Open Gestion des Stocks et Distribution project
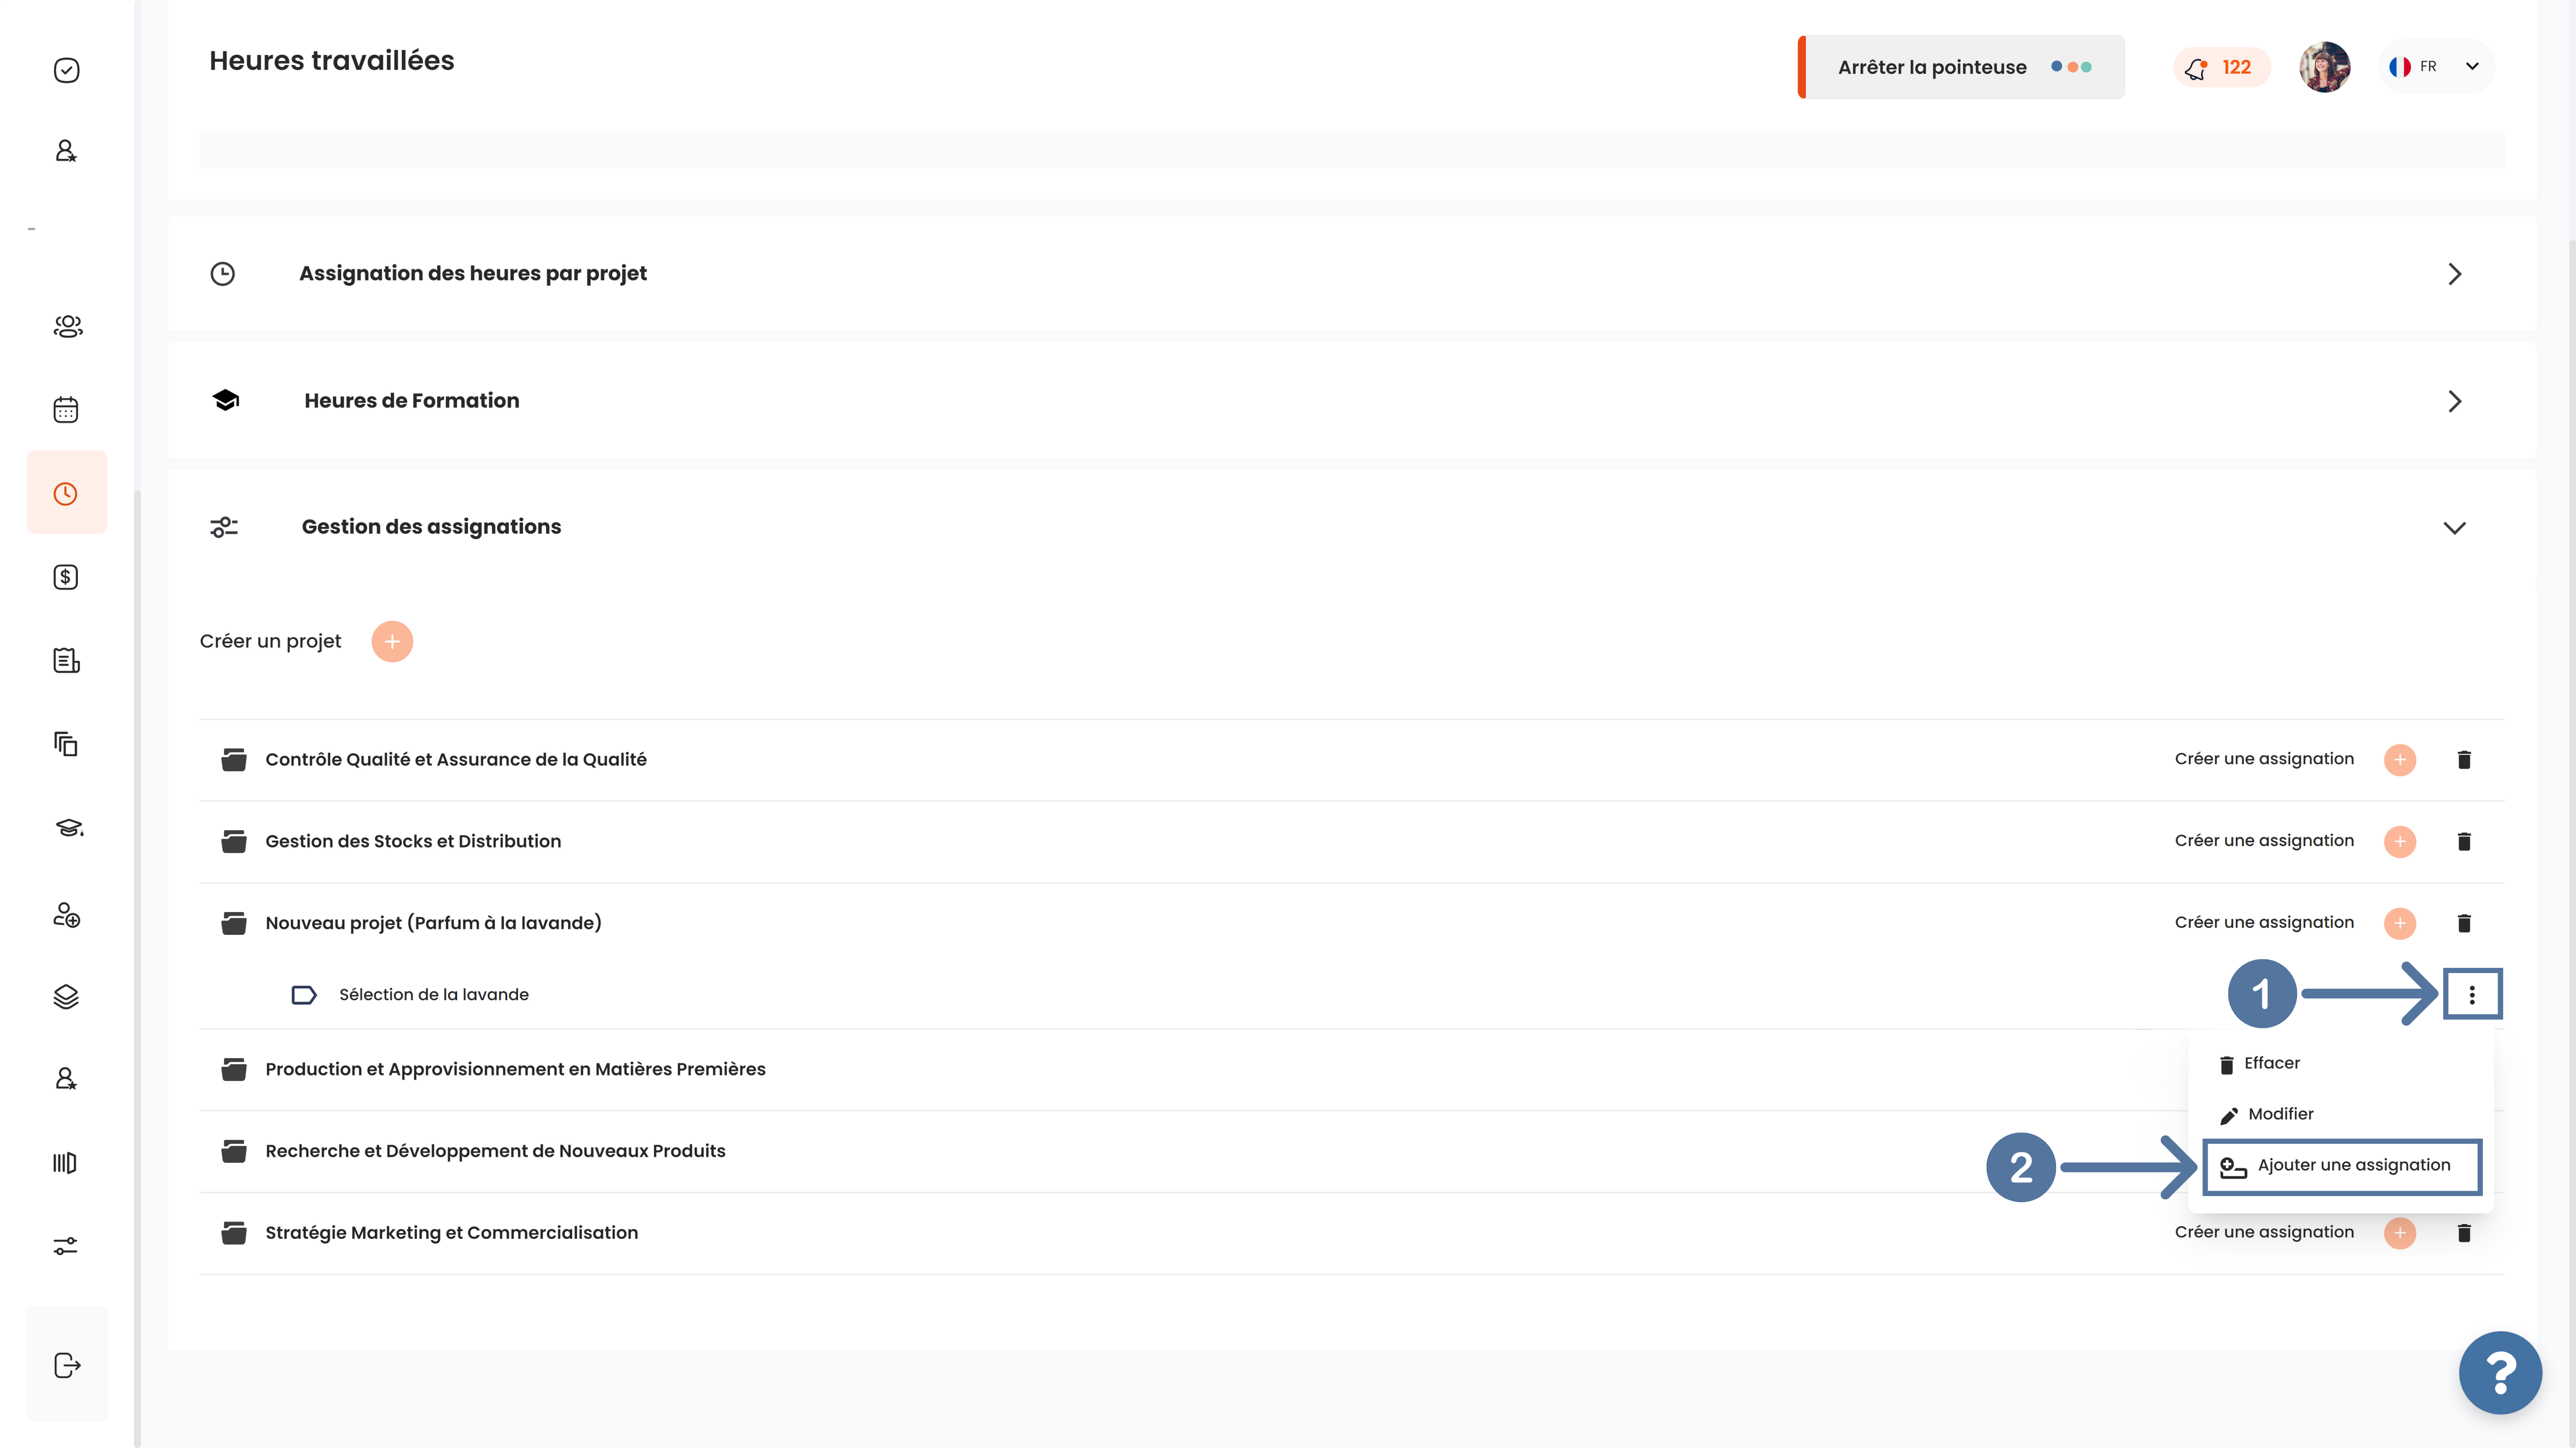 point(413,841)
